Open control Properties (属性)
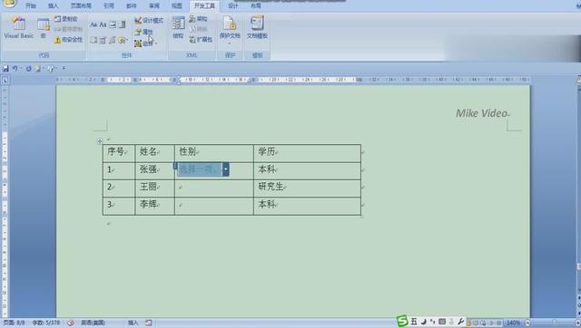Viewport: 581px width, 328px height. pyautogui.click(x=143, y=32)
